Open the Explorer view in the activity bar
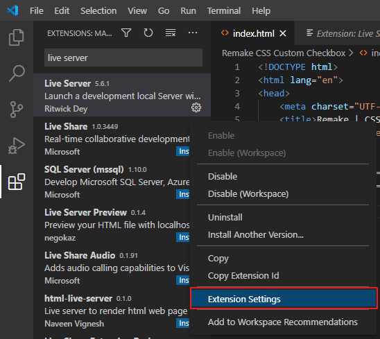Screen dimensions: 380x339 tap(16, 37)
